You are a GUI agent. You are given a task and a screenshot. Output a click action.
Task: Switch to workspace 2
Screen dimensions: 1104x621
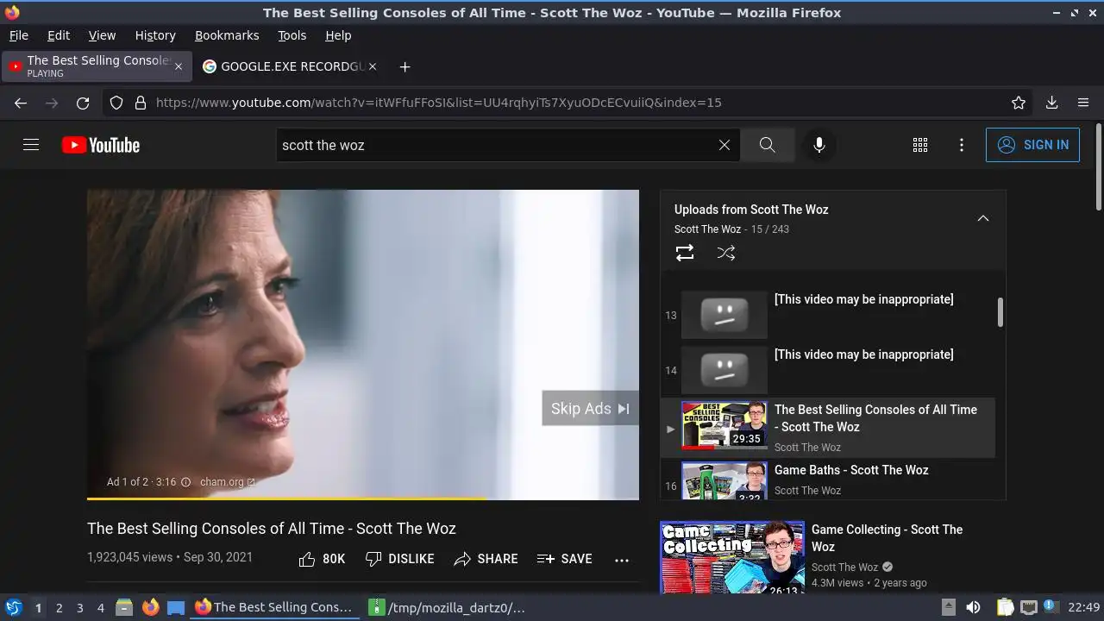(59, 608)
